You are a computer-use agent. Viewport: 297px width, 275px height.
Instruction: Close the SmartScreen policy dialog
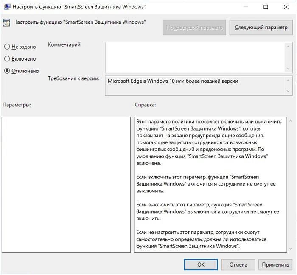point(286,7)
